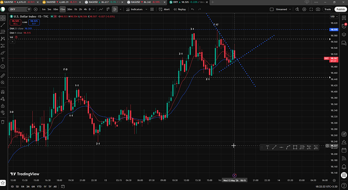Image resolution: width=348 pixels, height=190 pixels.
Task: Start bar Replay mode
Action: coord(180,9)
